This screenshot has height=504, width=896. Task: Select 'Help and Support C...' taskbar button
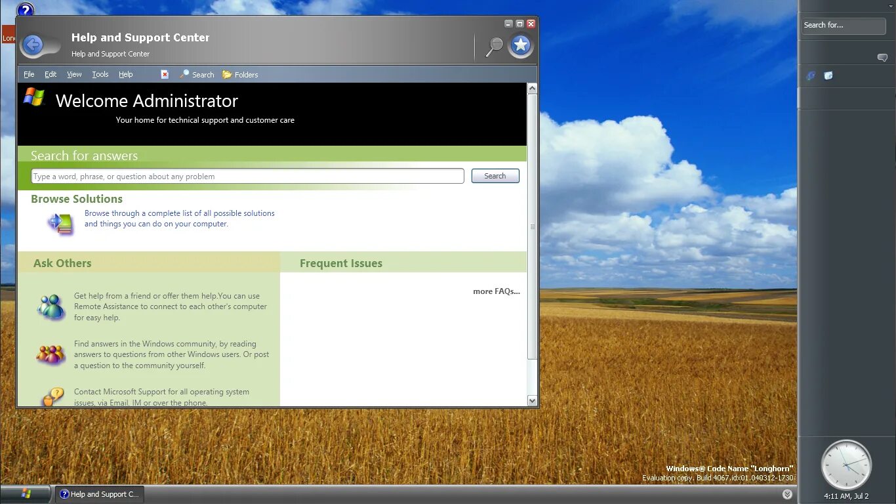(x=100, y=494)
